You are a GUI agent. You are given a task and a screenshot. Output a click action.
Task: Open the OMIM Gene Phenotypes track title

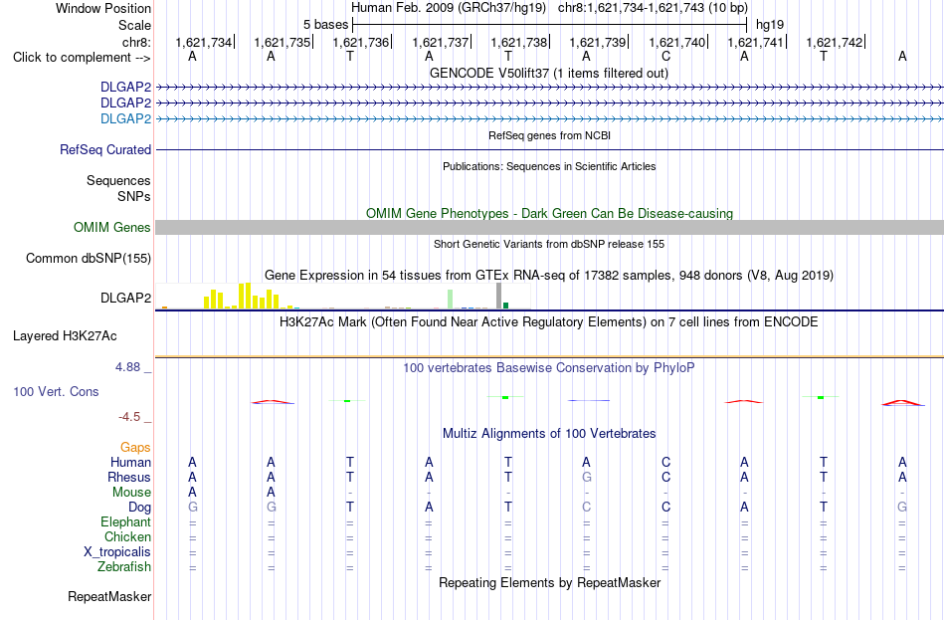click(549, 214)
